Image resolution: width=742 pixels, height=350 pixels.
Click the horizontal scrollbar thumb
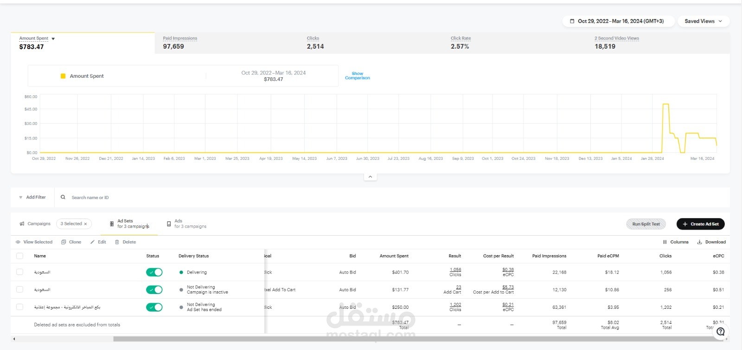[417, 339]
